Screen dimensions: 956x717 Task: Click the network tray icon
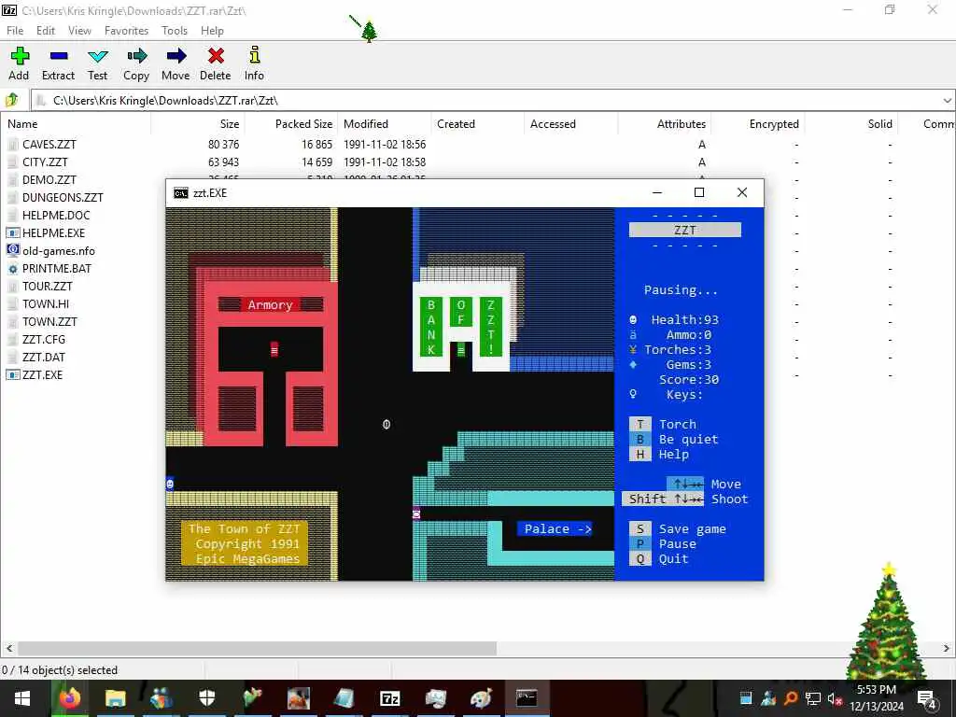click(813, 698)
